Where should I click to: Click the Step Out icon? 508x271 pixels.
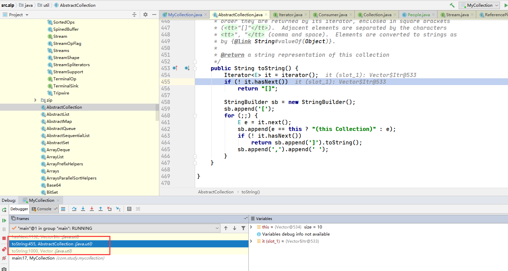(x=101, y=209)
